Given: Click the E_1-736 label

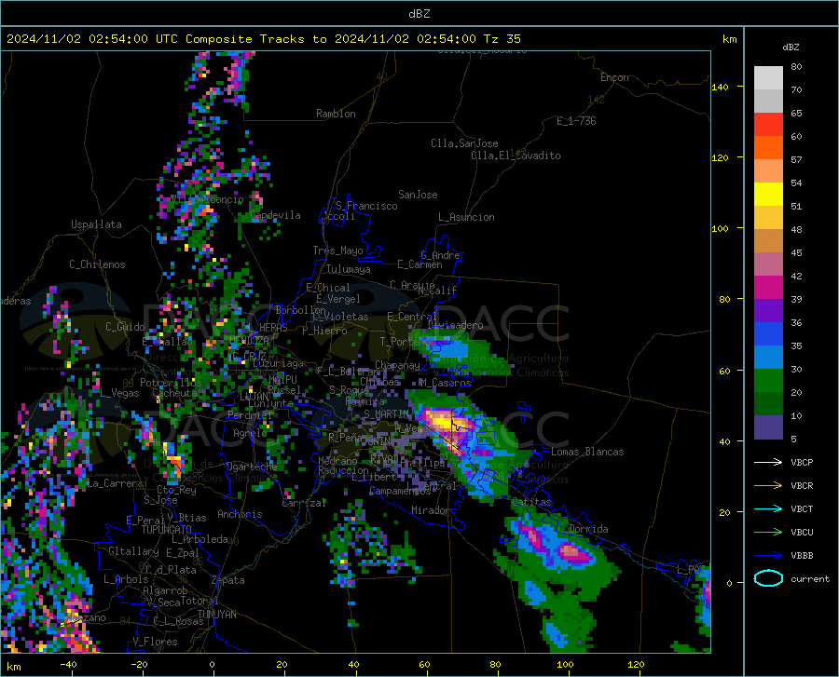Looking at the screenshot, I should (x=576, y=121).
